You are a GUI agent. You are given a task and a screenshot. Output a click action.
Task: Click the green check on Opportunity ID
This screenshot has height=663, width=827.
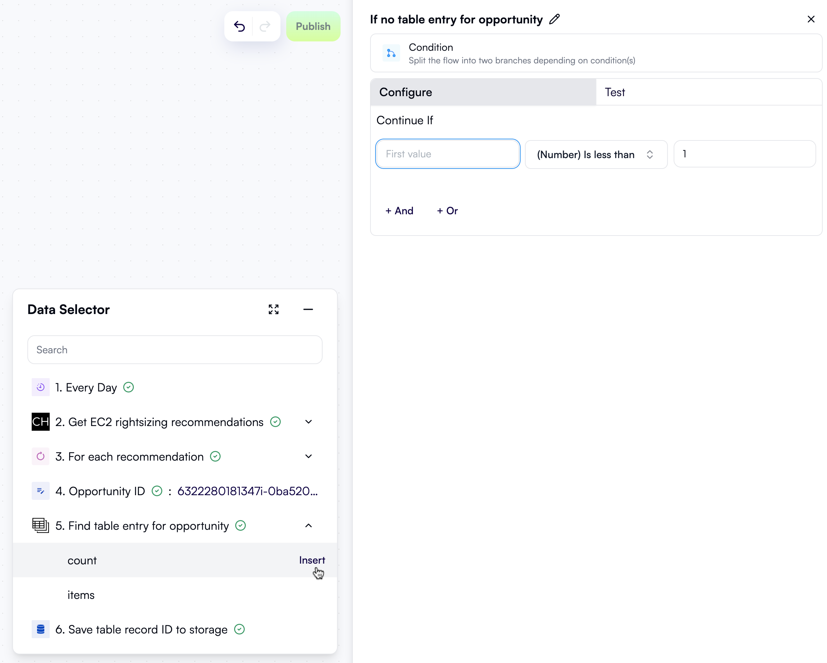point(157,491)
